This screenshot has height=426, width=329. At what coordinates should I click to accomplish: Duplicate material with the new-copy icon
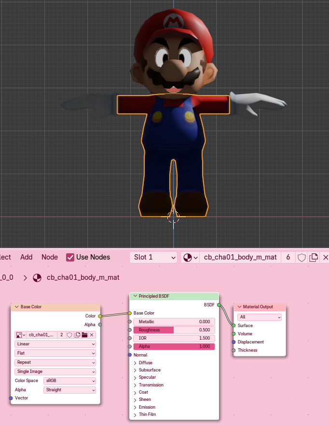(314, 257)
